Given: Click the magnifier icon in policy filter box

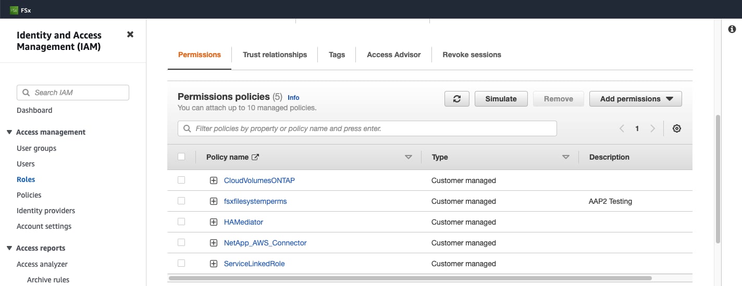Looking at the screenshot, I should [188, 128].
